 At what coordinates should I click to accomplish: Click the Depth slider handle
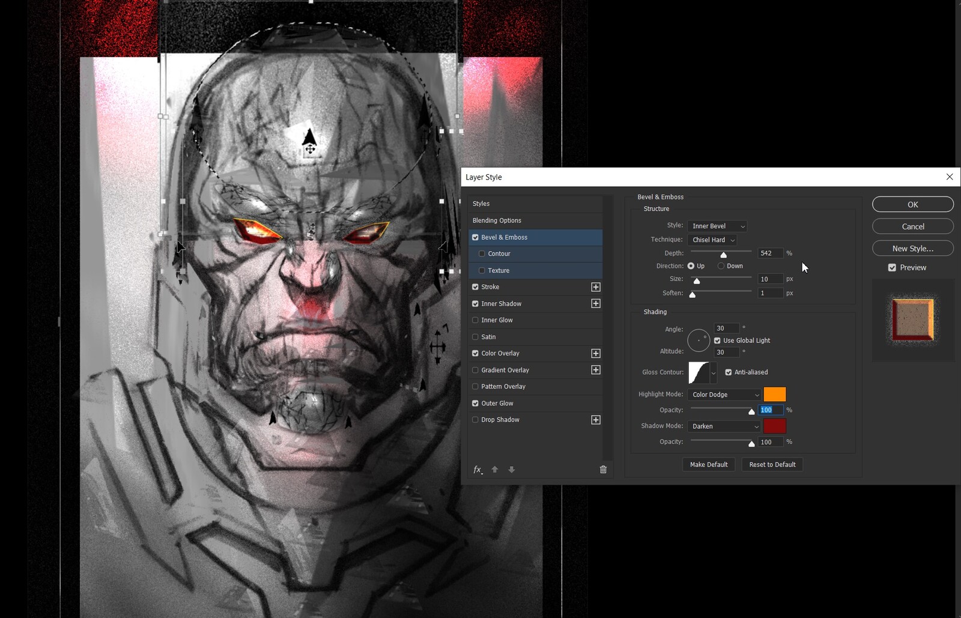pos(724,255)
